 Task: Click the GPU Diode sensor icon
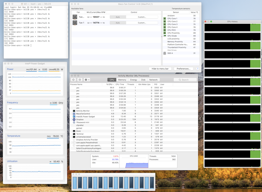[x=165, y=36]
